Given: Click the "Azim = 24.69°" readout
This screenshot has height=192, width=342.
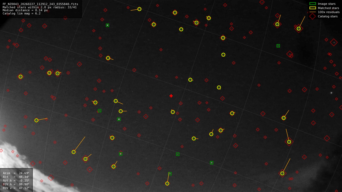Looking at the screenshot, I should pos(16,173).
